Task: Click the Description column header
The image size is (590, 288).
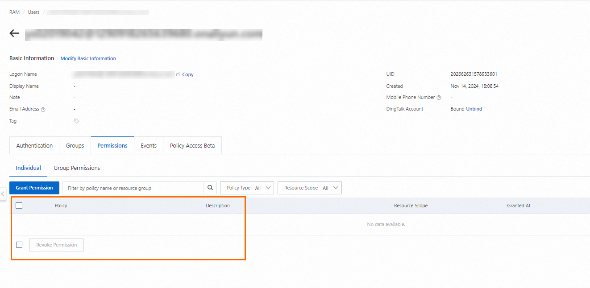Action: point(218,206)
